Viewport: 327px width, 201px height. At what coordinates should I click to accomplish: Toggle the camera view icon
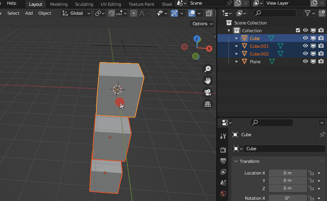[x=208, y=92]
